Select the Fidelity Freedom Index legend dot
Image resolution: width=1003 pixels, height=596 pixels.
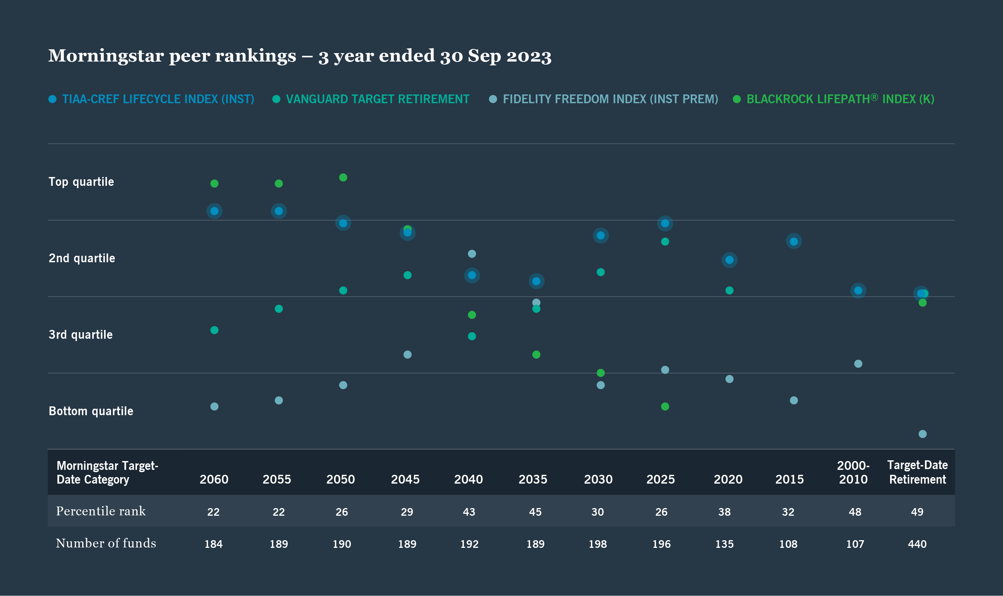(x=493, y=98)
